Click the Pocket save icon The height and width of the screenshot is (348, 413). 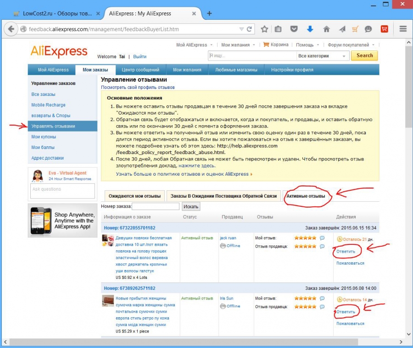point(294,29)
